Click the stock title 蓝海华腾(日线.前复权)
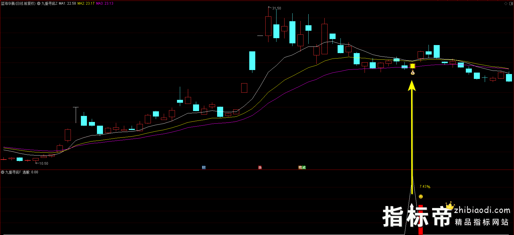The width and height of the screenshot is (514, 235). 18,3
